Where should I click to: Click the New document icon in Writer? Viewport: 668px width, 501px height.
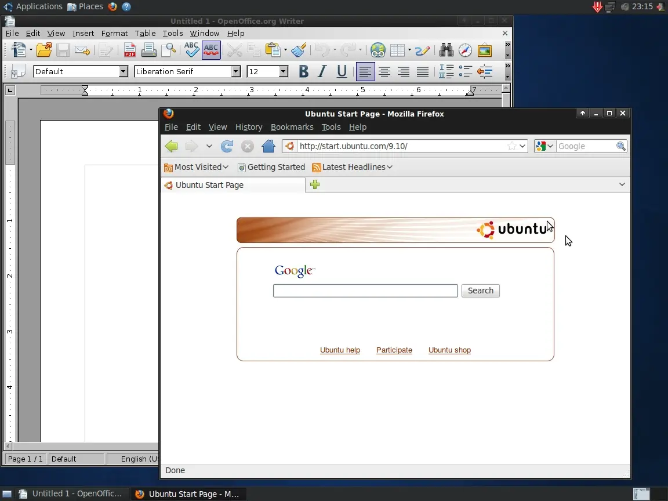(x=19, y=50)
